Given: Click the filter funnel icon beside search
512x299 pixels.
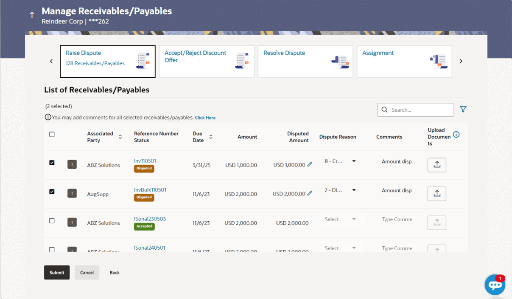Looking at the screenshot, I should [x=463, y=110].
